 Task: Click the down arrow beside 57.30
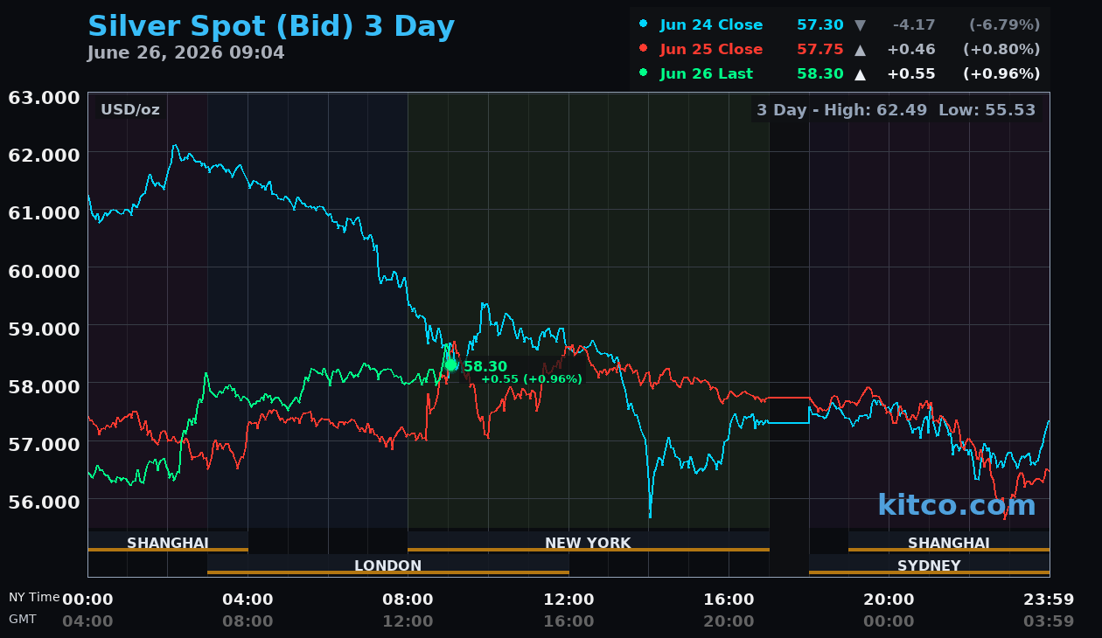(861, 25)
